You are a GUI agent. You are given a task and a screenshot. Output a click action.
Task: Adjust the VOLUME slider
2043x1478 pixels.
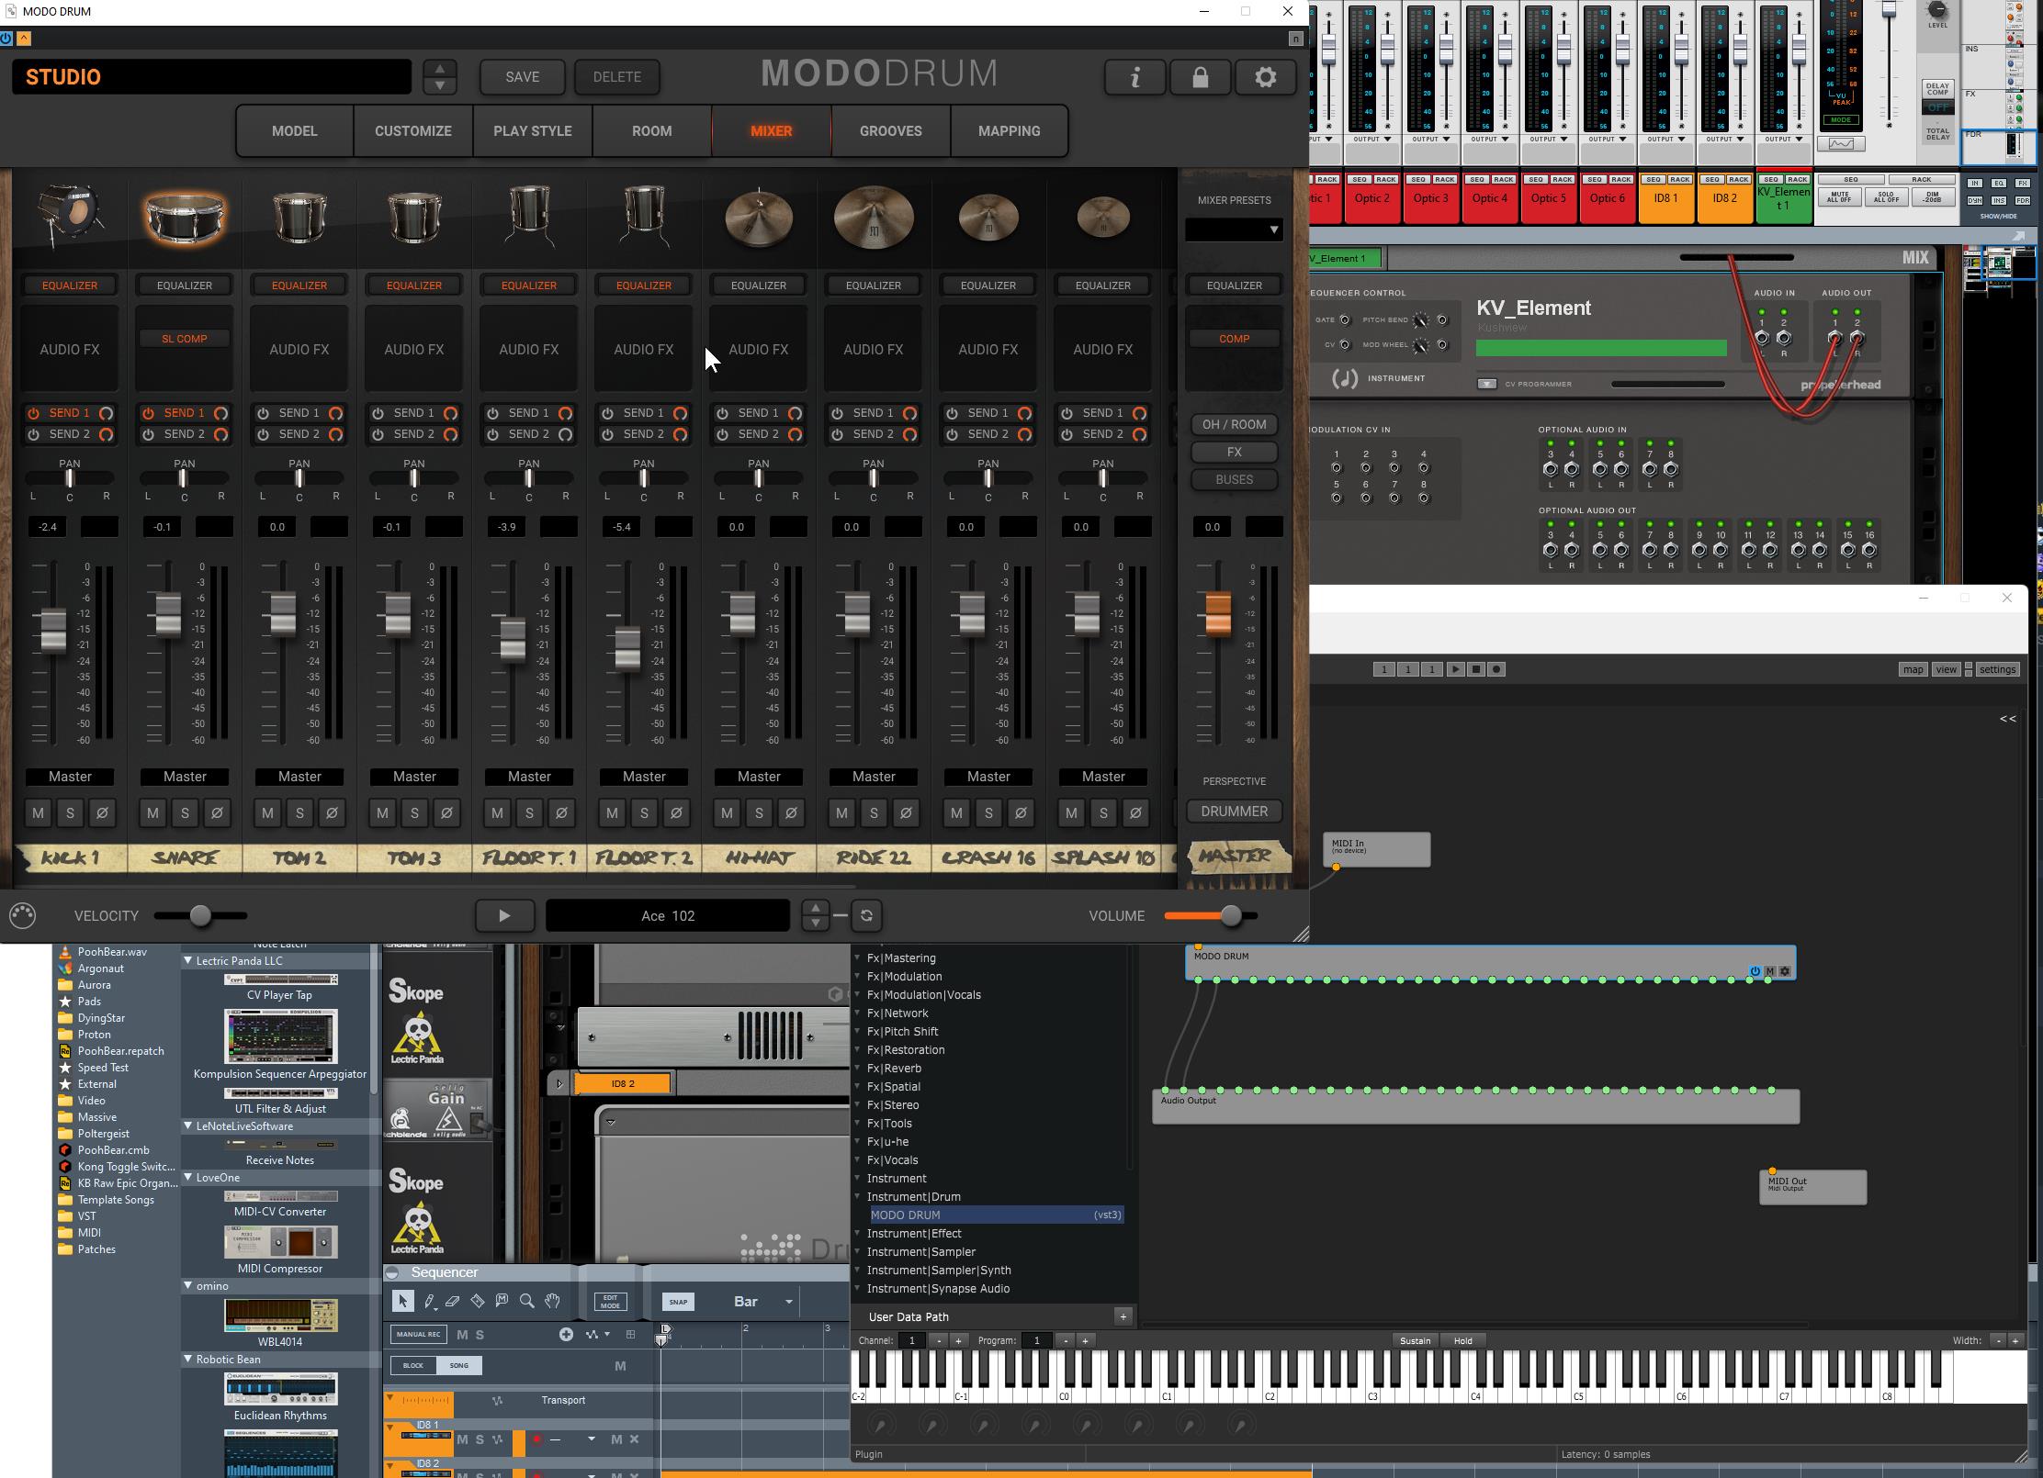[1211, 915]
